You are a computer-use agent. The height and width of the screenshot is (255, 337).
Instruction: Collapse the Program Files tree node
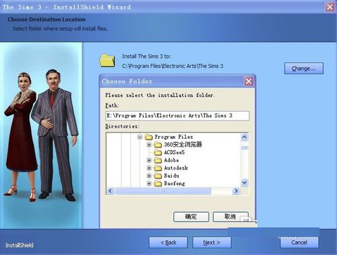click(x=140, y=137)
